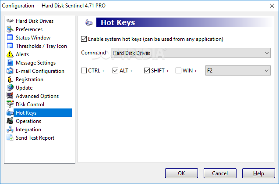Go to the Integration page
Screen dimensions: 279x184
pos(28,130)
